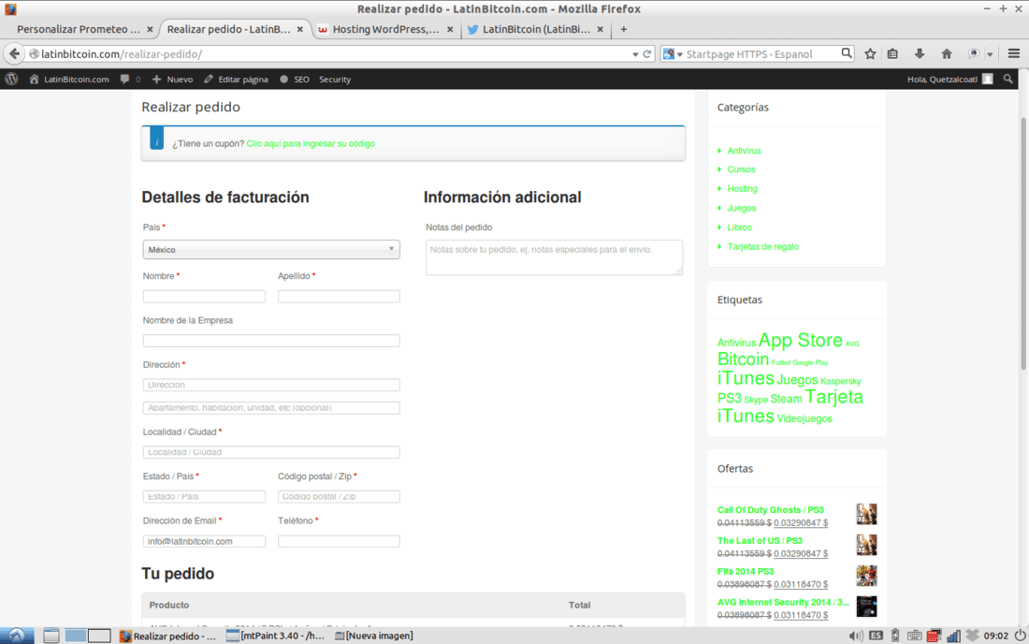Reload the page with the refresh icon

(x=647, y=54)
